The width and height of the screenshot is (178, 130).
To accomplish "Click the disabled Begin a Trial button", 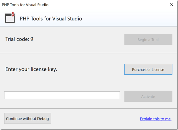I will pos(148,39).
